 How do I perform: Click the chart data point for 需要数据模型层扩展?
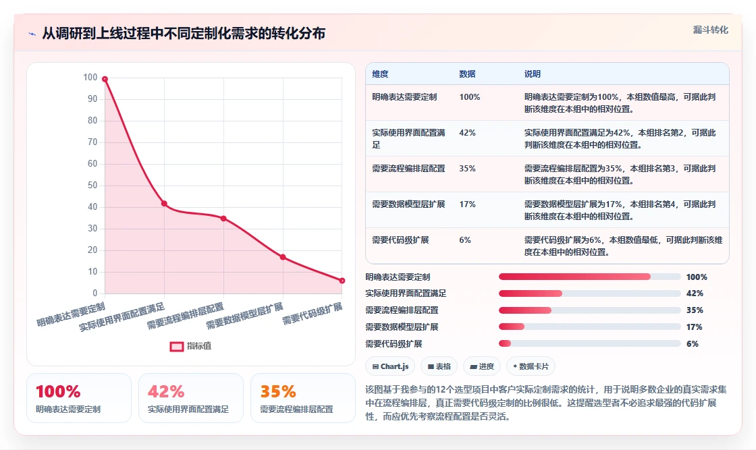283,257
